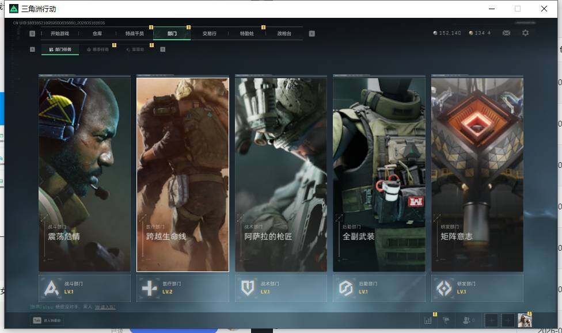Screen dimensions: 562x333
Task: Open the 开始游戏 tab
Action: 59,34
